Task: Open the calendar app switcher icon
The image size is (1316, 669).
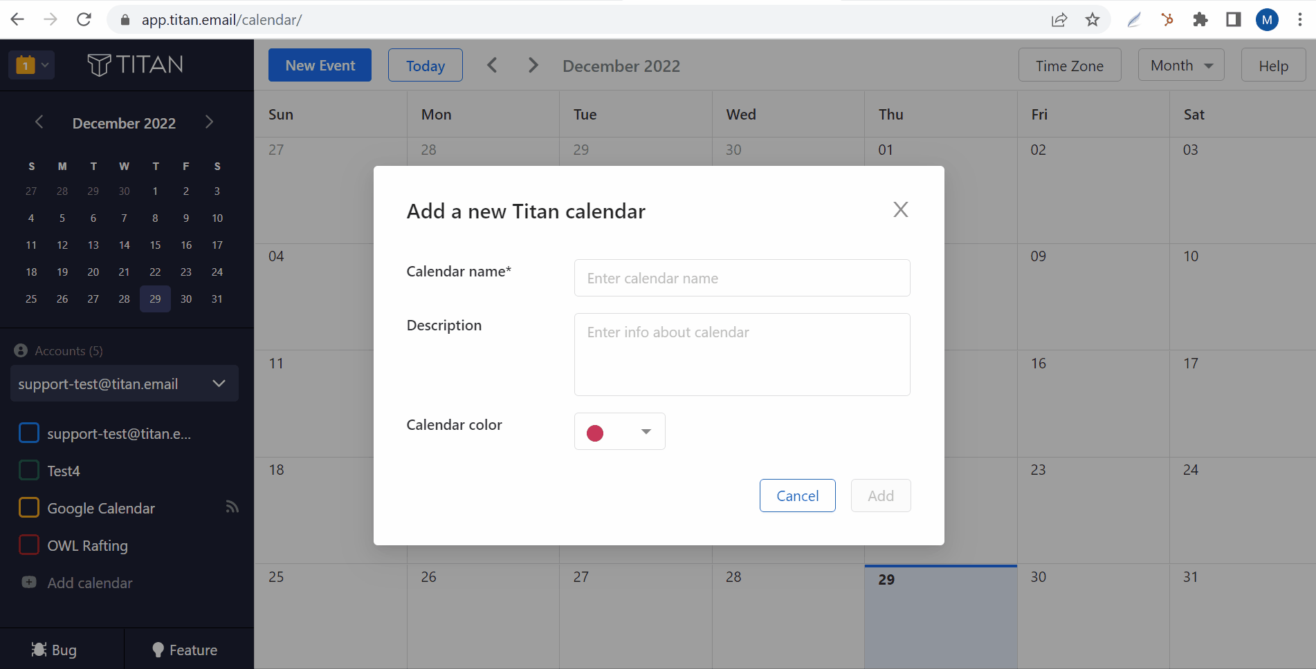Action: point(31,65)
